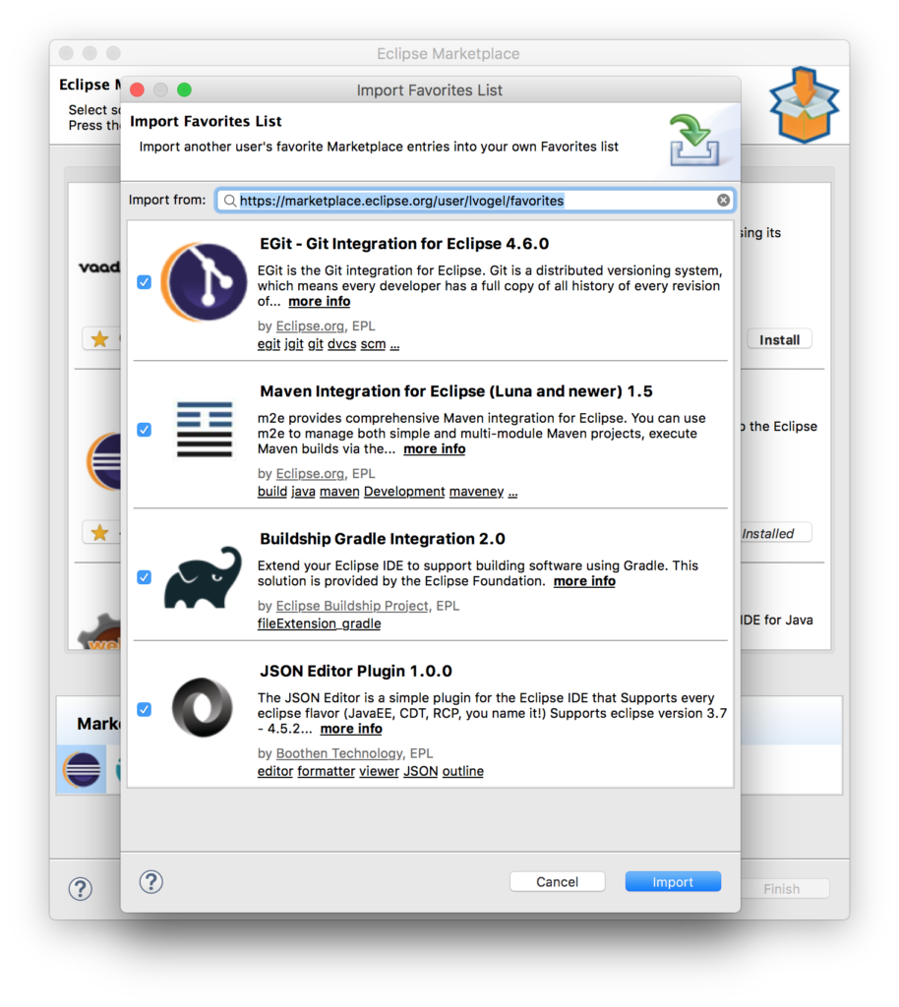Click the build tag

click(272, 492)
